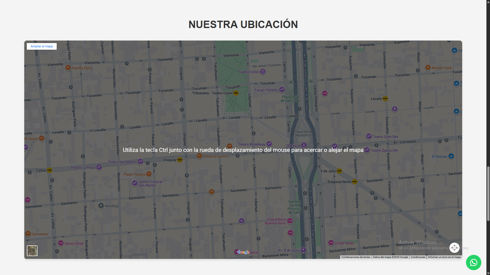The width and height of the screenshot is (490, 275).
Task: Select the Obelisco landmark pin
Action: point(304,145)
